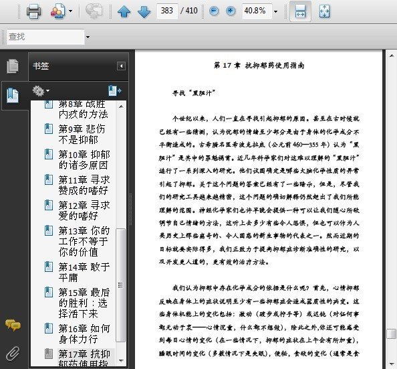Open dropdown arrow next to the collaborate icon
The height and width of the screenshot is (369, 397).
70,11
